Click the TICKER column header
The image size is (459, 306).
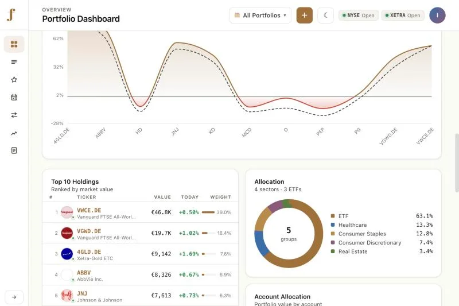[x=87, y=197]
